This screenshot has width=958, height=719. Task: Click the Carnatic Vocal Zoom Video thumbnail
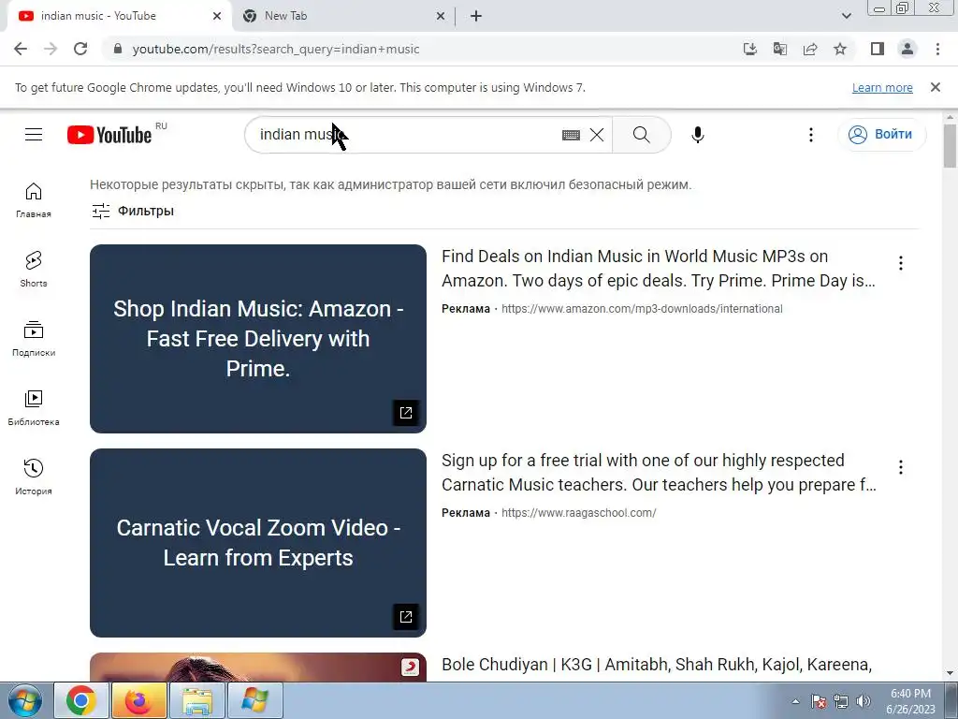pos(258,543)
